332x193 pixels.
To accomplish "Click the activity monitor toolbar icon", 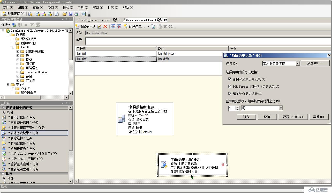I will click(84, 14).
